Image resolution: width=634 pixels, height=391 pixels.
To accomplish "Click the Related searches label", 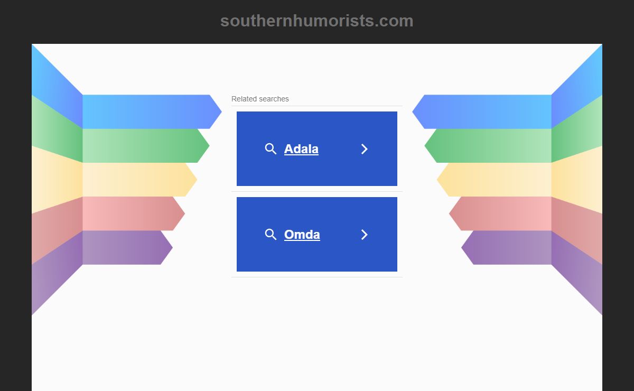I will point(260,99).
